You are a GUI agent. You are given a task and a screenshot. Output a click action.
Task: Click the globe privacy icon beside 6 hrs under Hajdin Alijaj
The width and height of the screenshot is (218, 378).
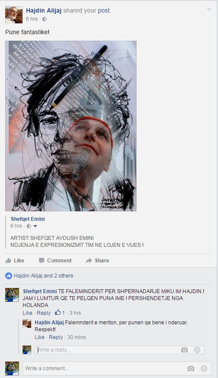coord(45,19)
